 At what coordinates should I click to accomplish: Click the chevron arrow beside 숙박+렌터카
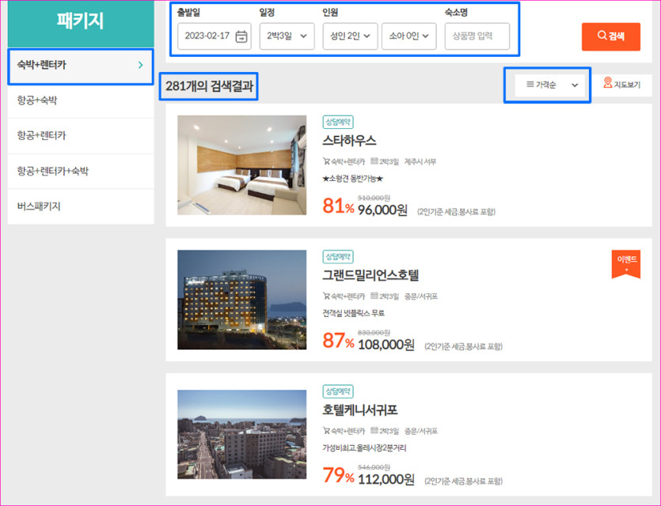click(x=140, y=66)
